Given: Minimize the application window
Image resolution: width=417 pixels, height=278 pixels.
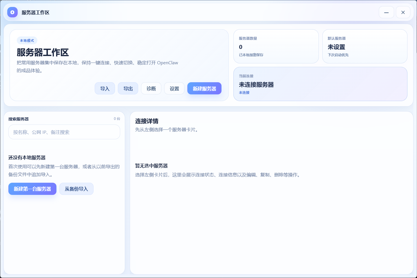Looking at the screenshot, I should click(x=386, y=12).
